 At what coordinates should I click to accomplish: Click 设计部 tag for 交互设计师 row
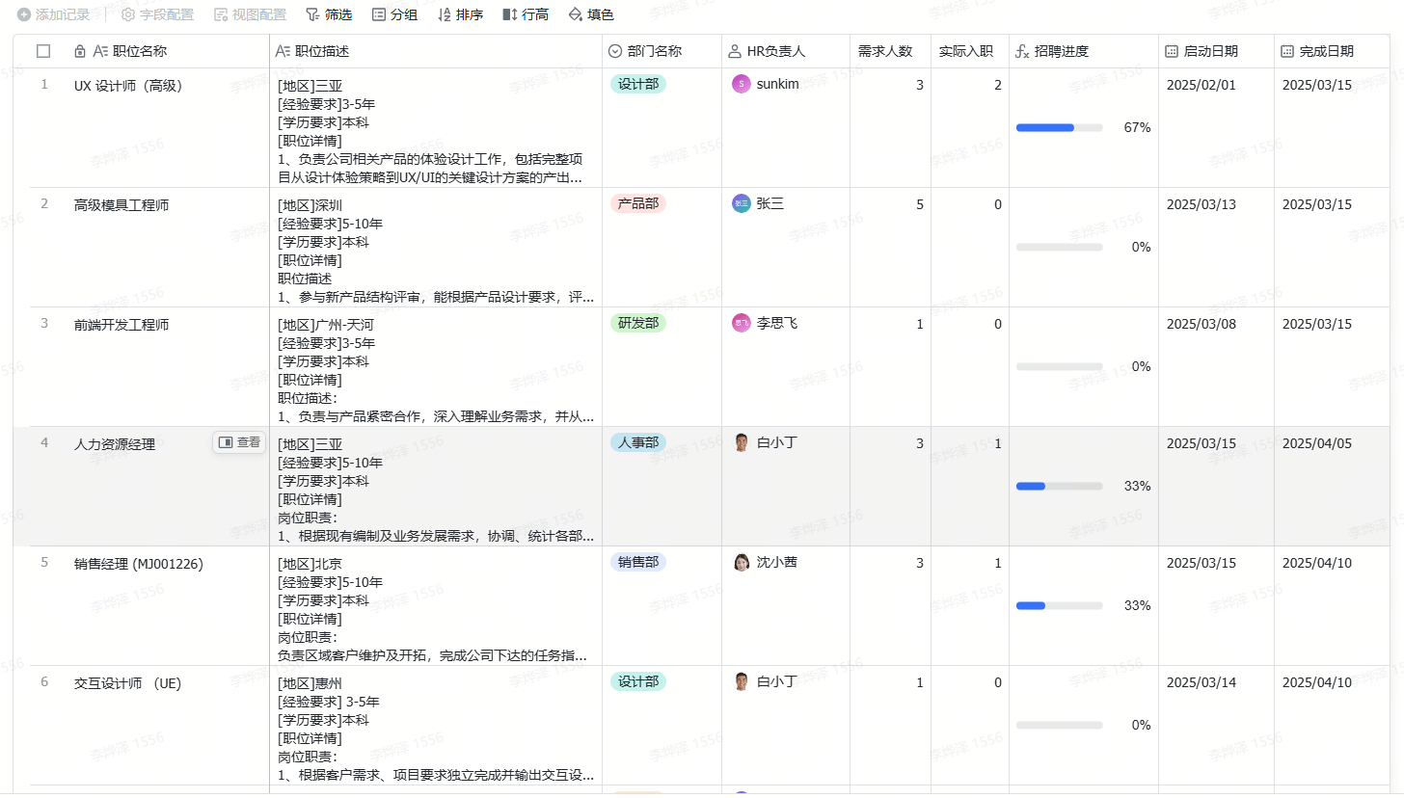[x=638, y=681]
